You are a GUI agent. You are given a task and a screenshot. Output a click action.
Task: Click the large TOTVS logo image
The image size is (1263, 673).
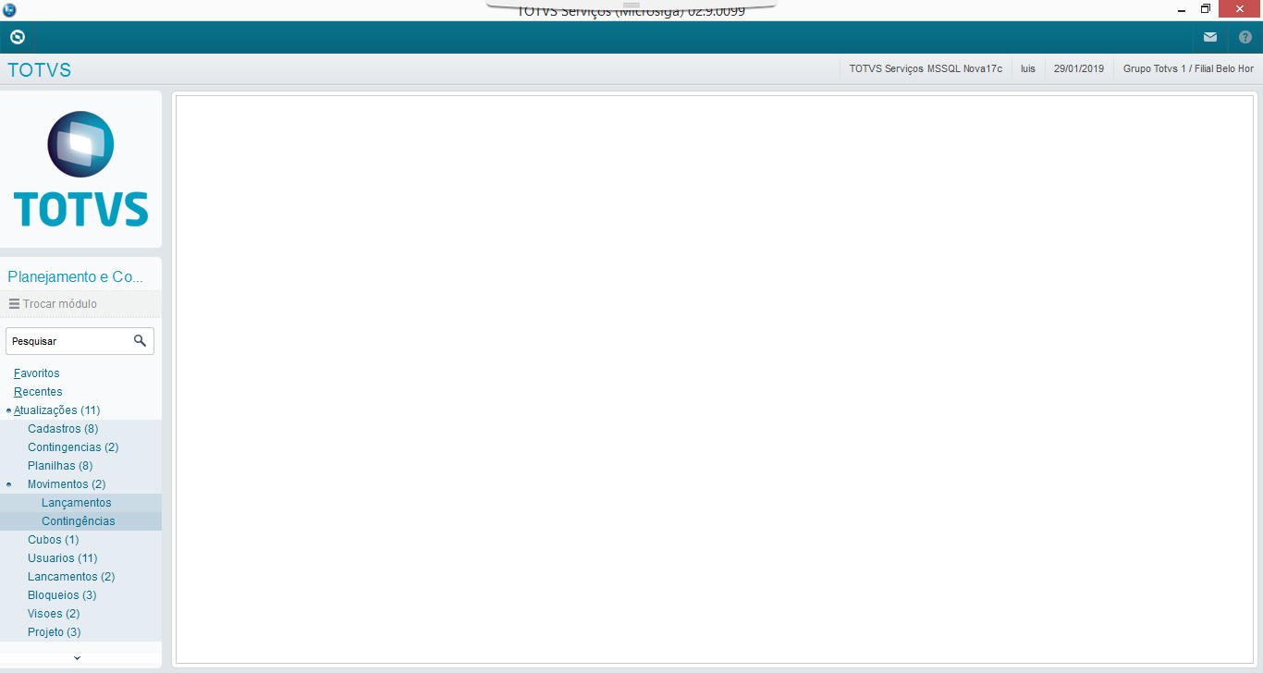pyautogui.click(x=81, y=169)
